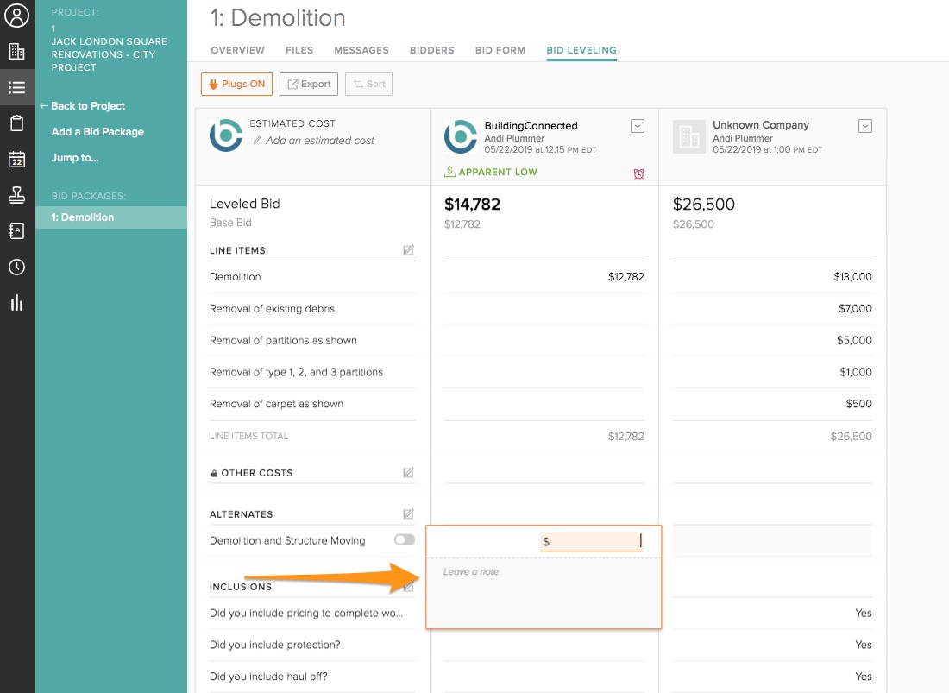This screenshot has height=693, width=949.
Task: Click the Export button
Action: click(309, 84)
